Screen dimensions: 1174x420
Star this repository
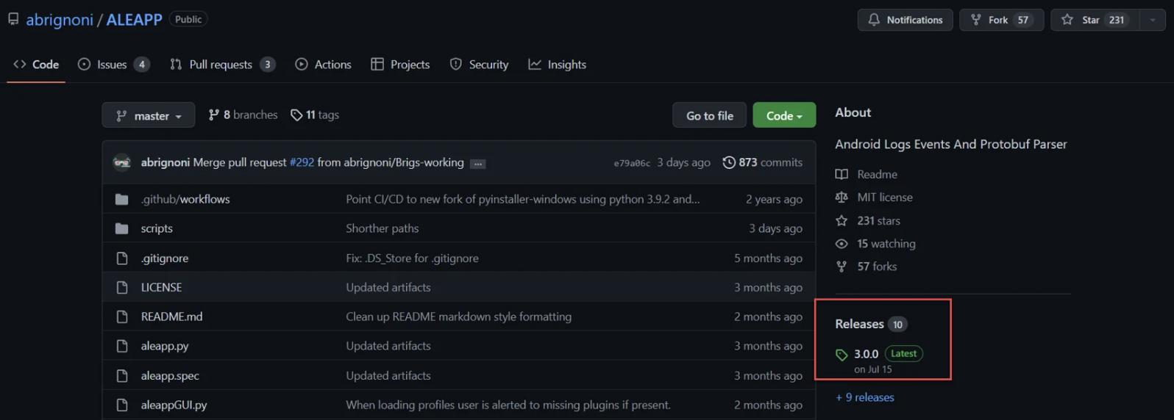pos(1095,20)
